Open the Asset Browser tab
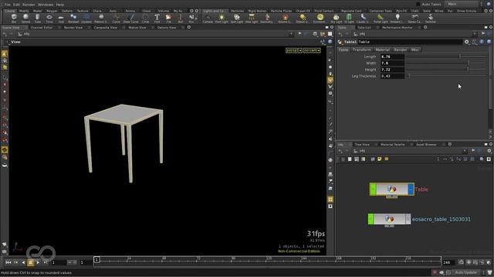 (426, 145)
